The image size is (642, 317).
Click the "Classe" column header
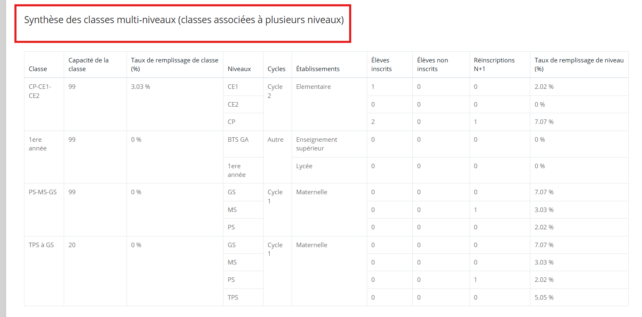[38, 69]
